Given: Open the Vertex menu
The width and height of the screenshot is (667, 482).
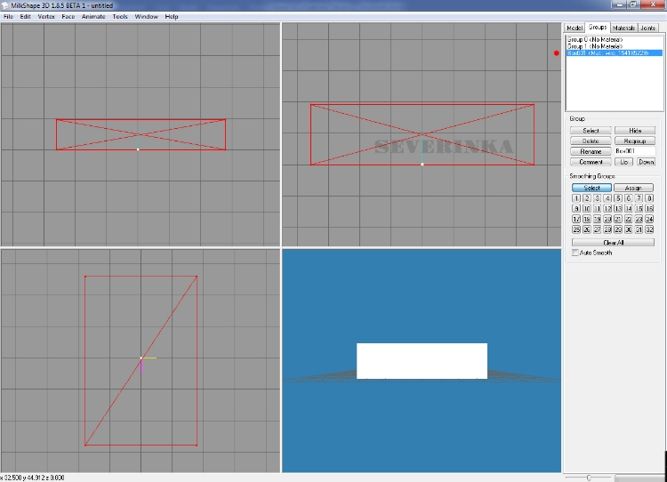Looking at the screenshot, I should click(x=46, y=16).
